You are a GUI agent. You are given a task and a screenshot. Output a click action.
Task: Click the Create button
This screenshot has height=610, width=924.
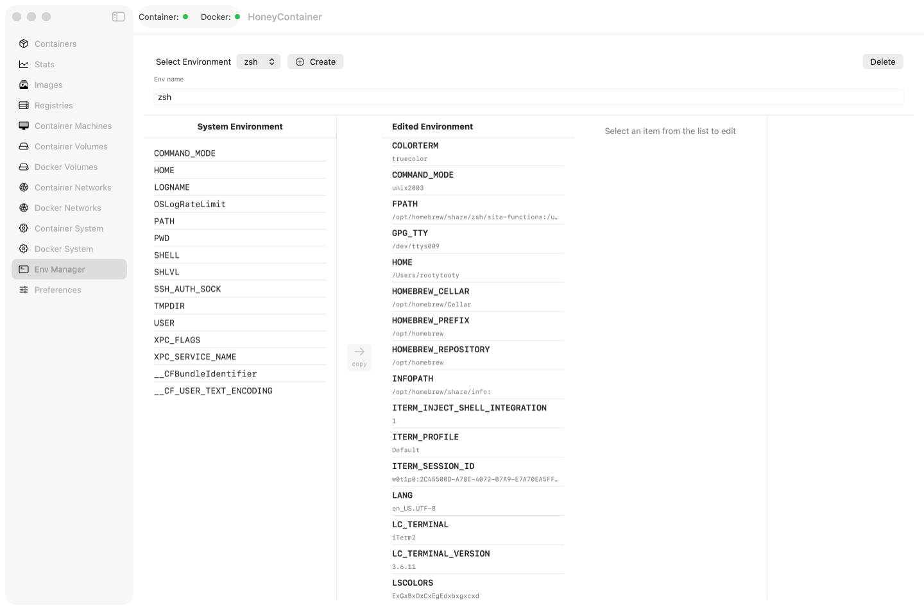(315, 62)
